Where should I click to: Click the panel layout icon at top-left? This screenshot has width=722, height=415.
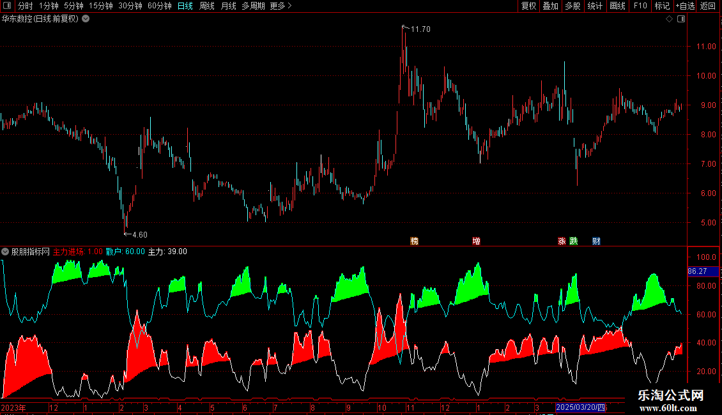(7, 6)
